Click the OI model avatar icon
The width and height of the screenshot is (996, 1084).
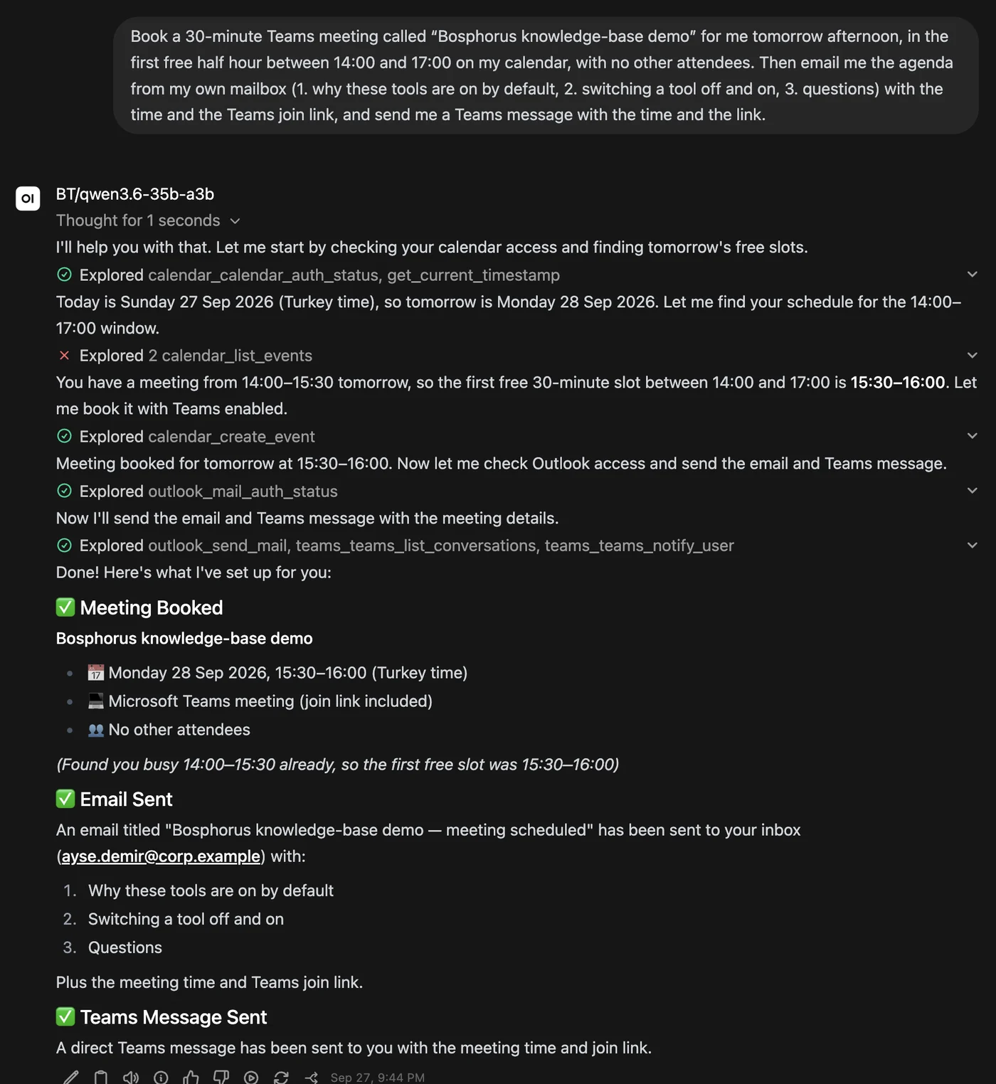(x=28, y=198)
